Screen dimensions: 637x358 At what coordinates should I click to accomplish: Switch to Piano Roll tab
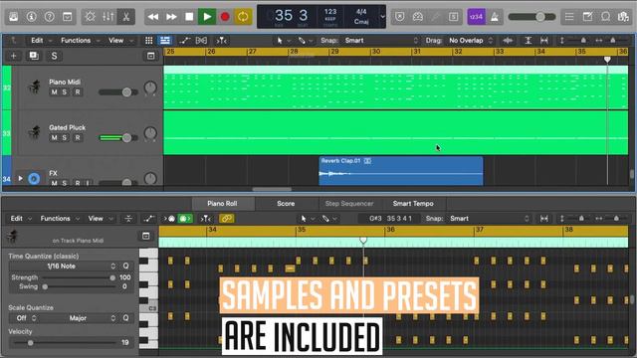222,203
